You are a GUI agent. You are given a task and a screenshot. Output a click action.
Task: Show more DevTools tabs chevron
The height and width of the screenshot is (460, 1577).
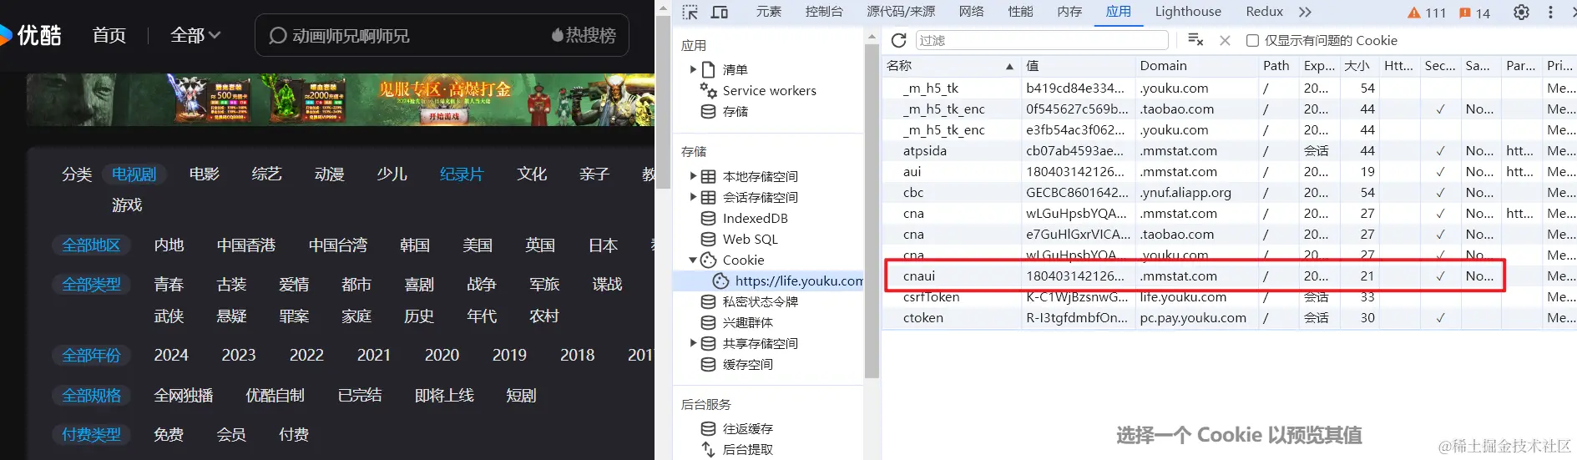point(1305,12)
